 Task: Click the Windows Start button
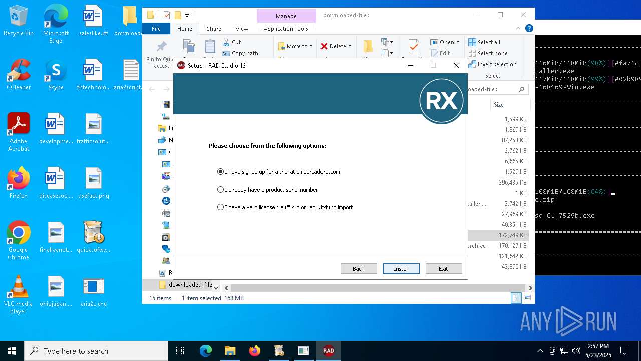[x=12, y=351]
